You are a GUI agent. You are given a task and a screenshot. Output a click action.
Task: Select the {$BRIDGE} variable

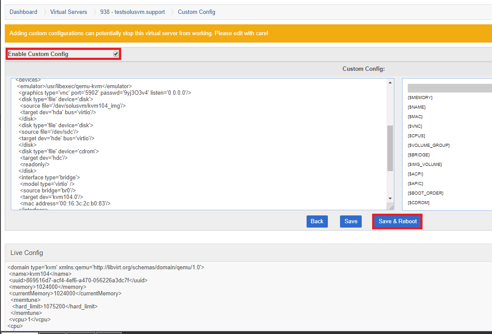pyautogui.click(x=419, y=155)
